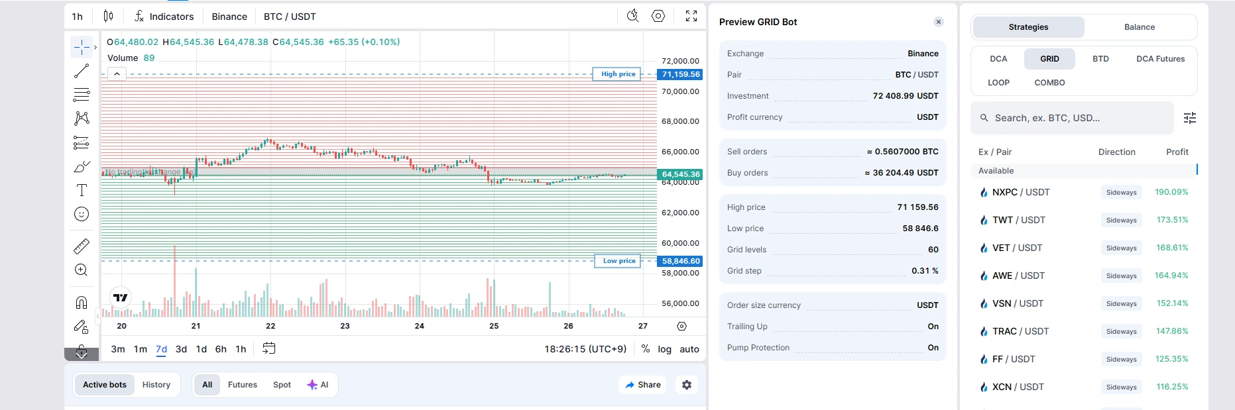1235x410 pixels.
Task: Open the go-to-date calendar icon
Action: (x=268, y=348)
